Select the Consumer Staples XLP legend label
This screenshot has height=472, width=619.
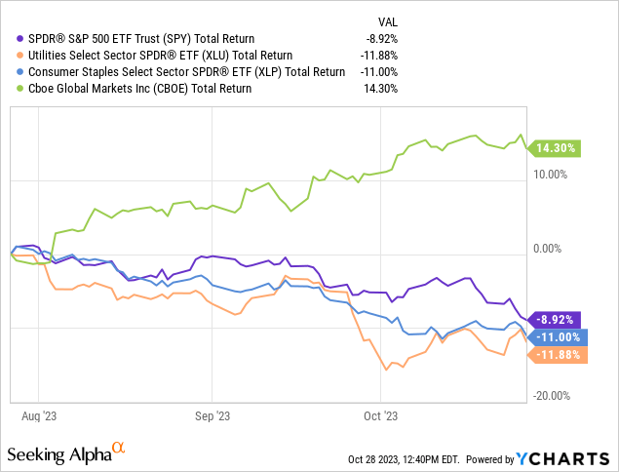[x=181, y=71]
